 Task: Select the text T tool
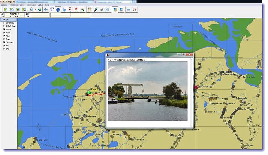point(52,10)
